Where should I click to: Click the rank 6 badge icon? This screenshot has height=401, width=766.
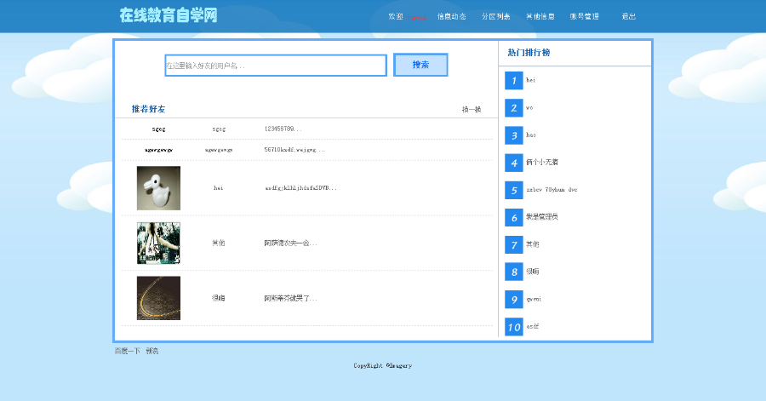point(513,217)
